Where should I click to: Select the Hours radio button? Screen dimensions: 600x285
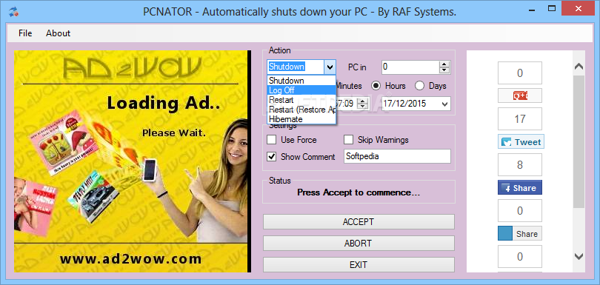pyautogui.click(x=376, y=86)
